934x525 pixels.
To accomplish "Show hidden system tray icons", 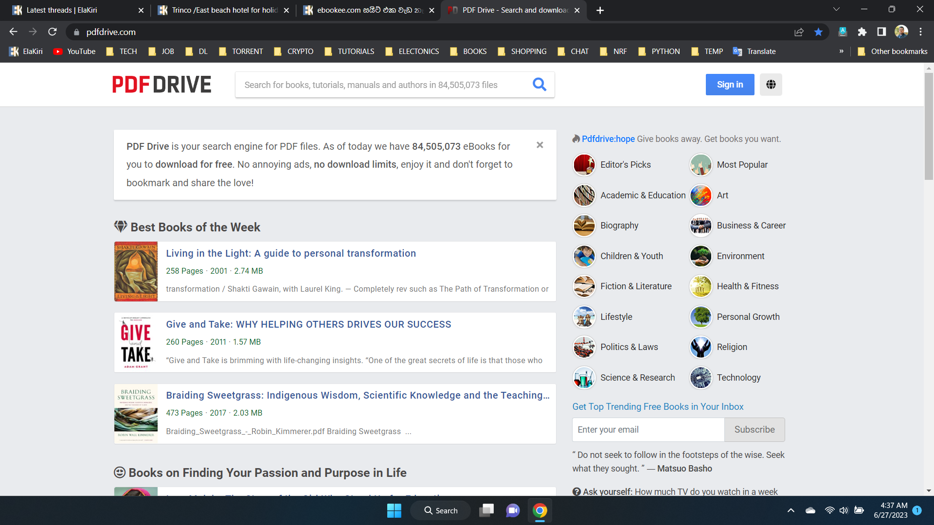I will (x=791, y=510).
